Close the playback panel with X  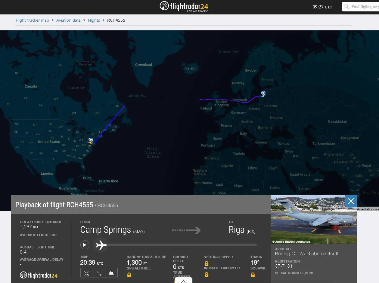[x=351, y=201]
